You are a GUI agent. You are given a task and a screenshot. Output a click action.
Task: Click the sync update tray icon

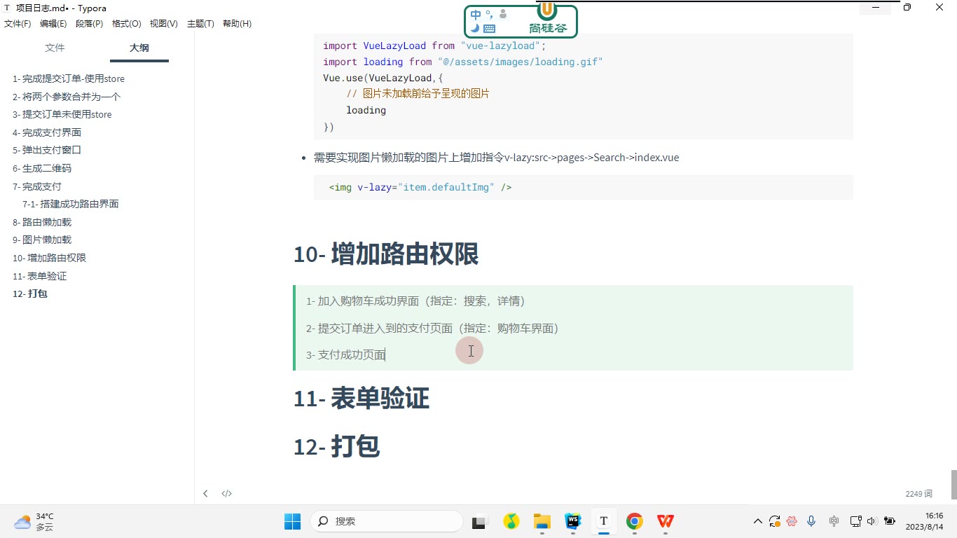pyautogui.click(x=774, y=521)
